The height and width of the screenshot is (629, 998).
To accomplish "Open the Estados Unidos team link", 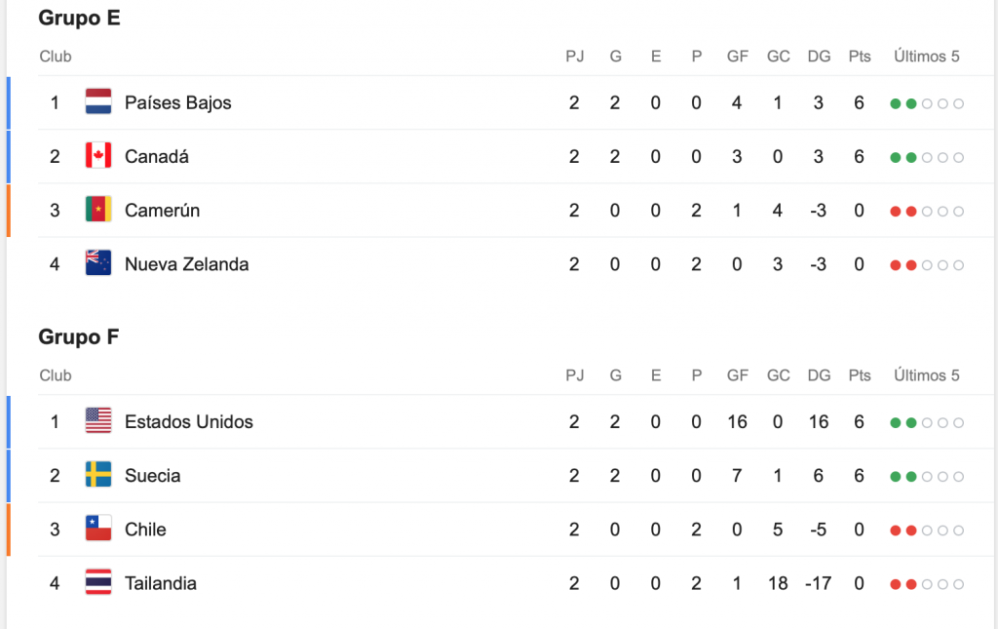I will coord(188,421).
